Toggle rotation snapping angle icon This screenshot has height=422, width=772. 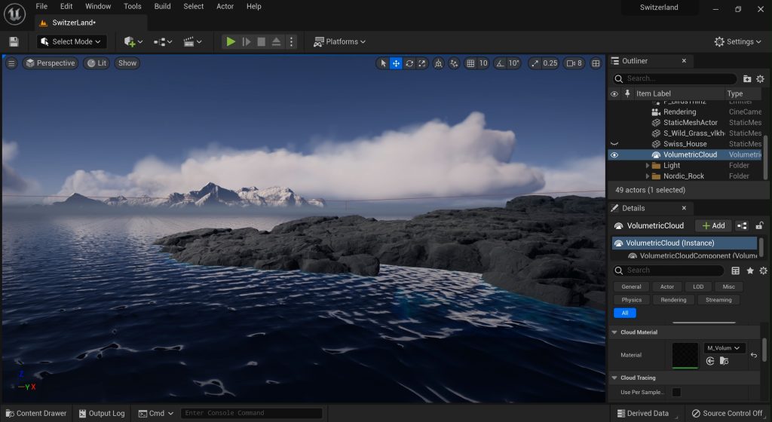pos(501,63)
